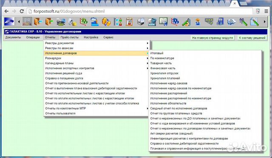Expand the Реестры по авансам submenu

[96, 48]
